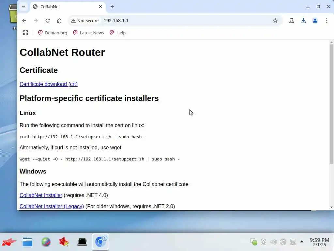
Task: Click the scrollbar up arrow
Action: (x=331, y=42)
